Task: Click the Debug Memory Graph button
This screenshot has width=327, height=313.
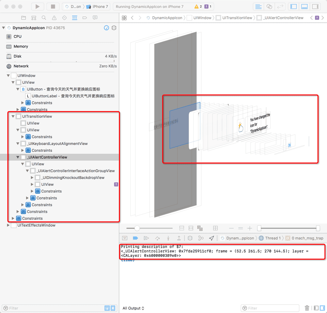Action: coord(201,238)
